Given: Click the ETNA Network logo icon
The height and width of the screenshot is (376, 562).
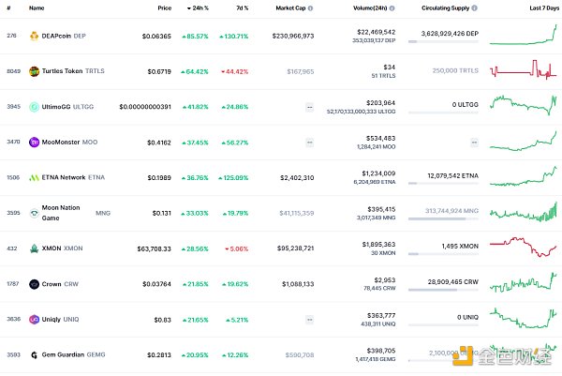Looking at the screenshot, I should click(35, 177).
